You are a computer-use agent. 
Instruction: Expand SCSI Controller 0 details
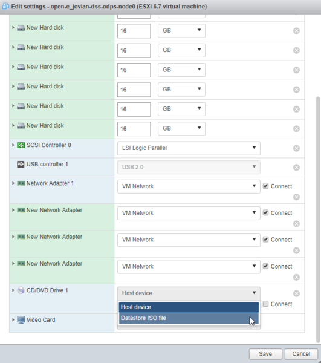coord(13,145)
